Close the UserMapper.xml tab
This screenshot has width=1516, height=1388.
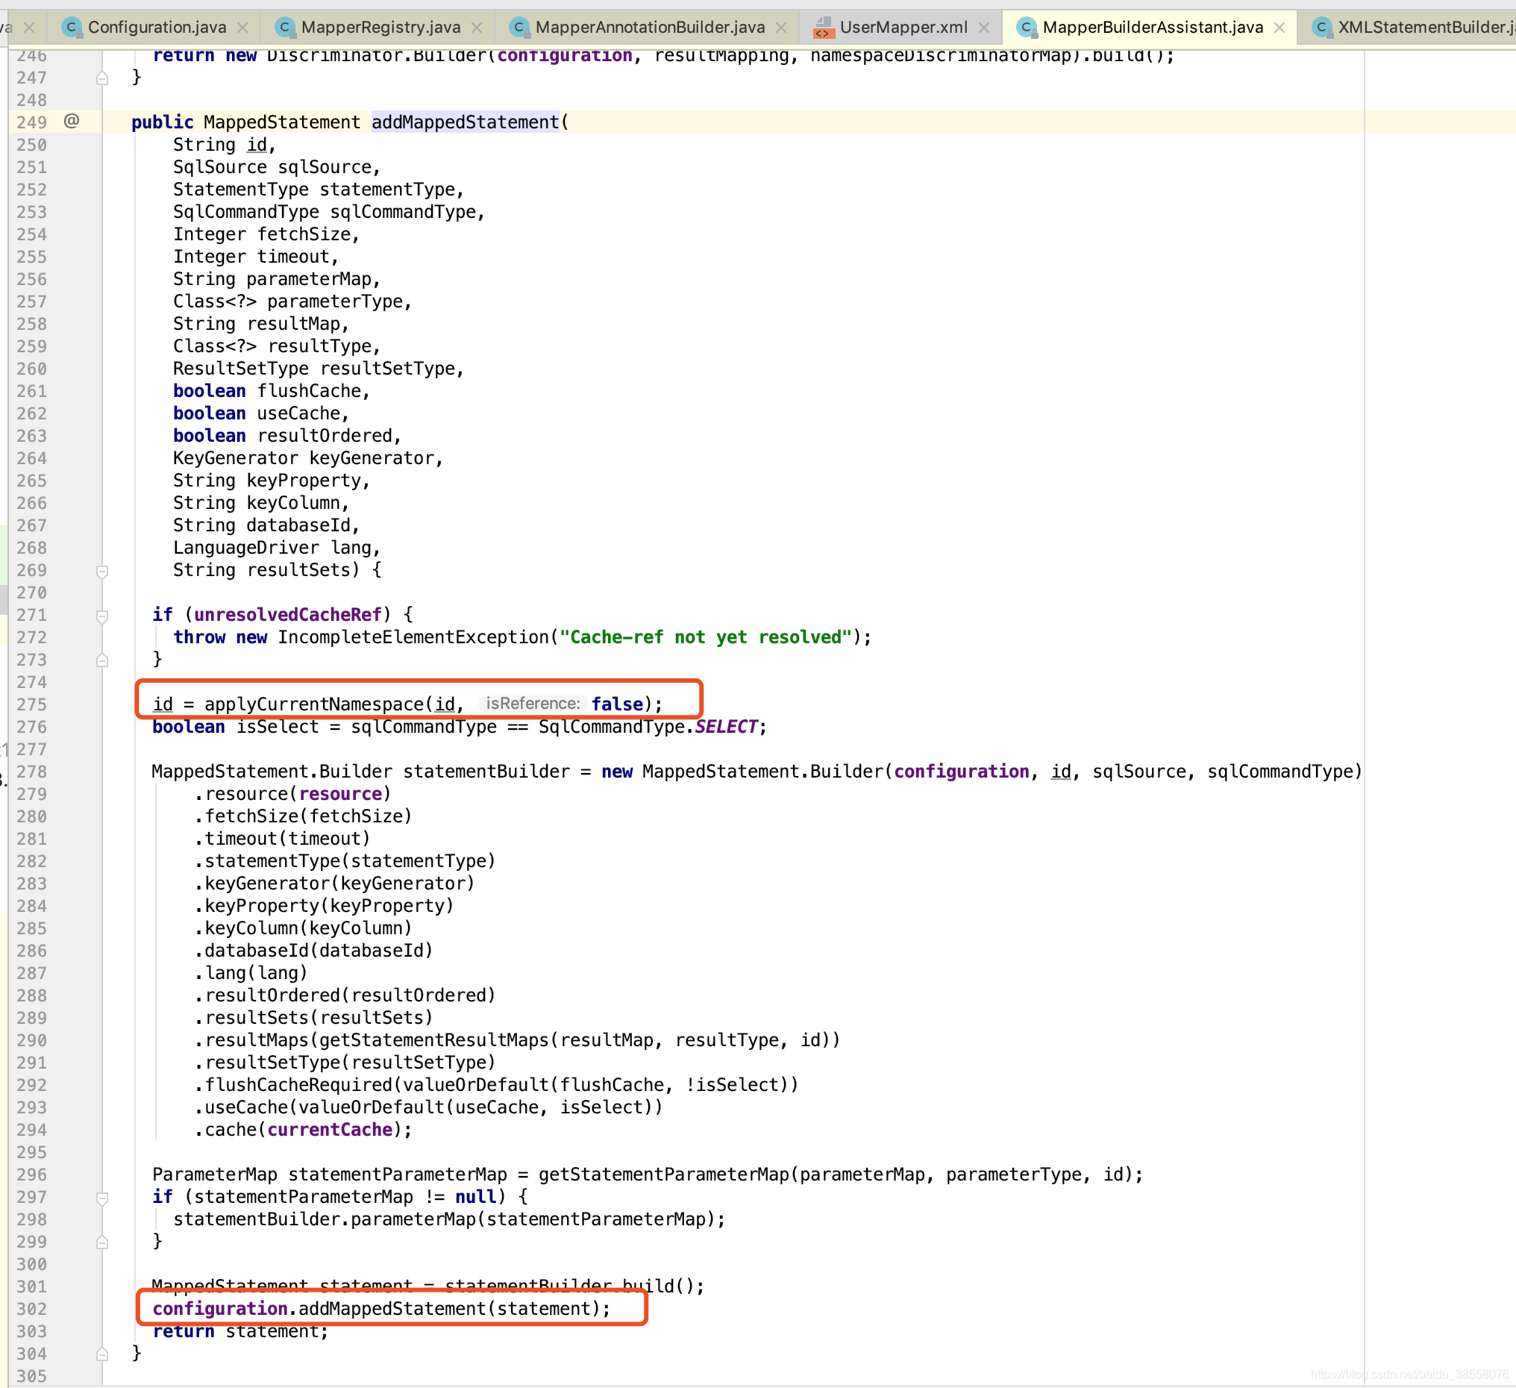pyautogui.click(x=983, y=28)
